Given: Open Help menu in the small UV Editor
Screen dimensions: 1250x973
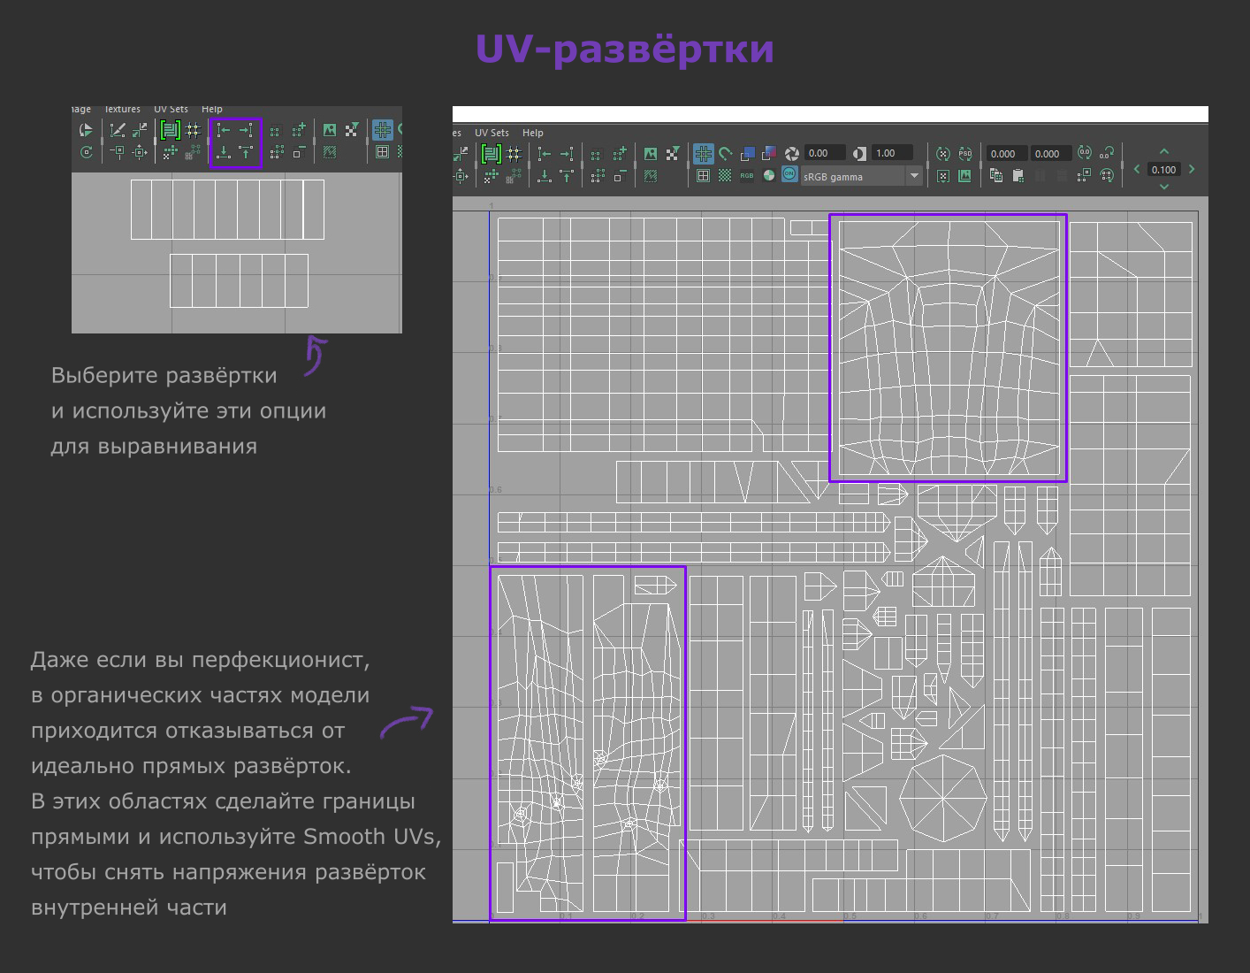Looking at the screenshot, I should click(212, 110).
